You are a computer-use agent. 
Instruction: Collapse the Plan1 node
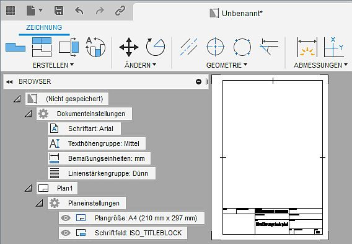pyautogui.click(x=29, y=188)
